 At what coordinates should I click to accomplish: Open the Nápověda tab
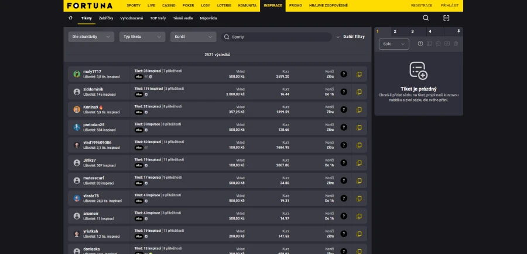pyautogui.click(x=208, y=18)
